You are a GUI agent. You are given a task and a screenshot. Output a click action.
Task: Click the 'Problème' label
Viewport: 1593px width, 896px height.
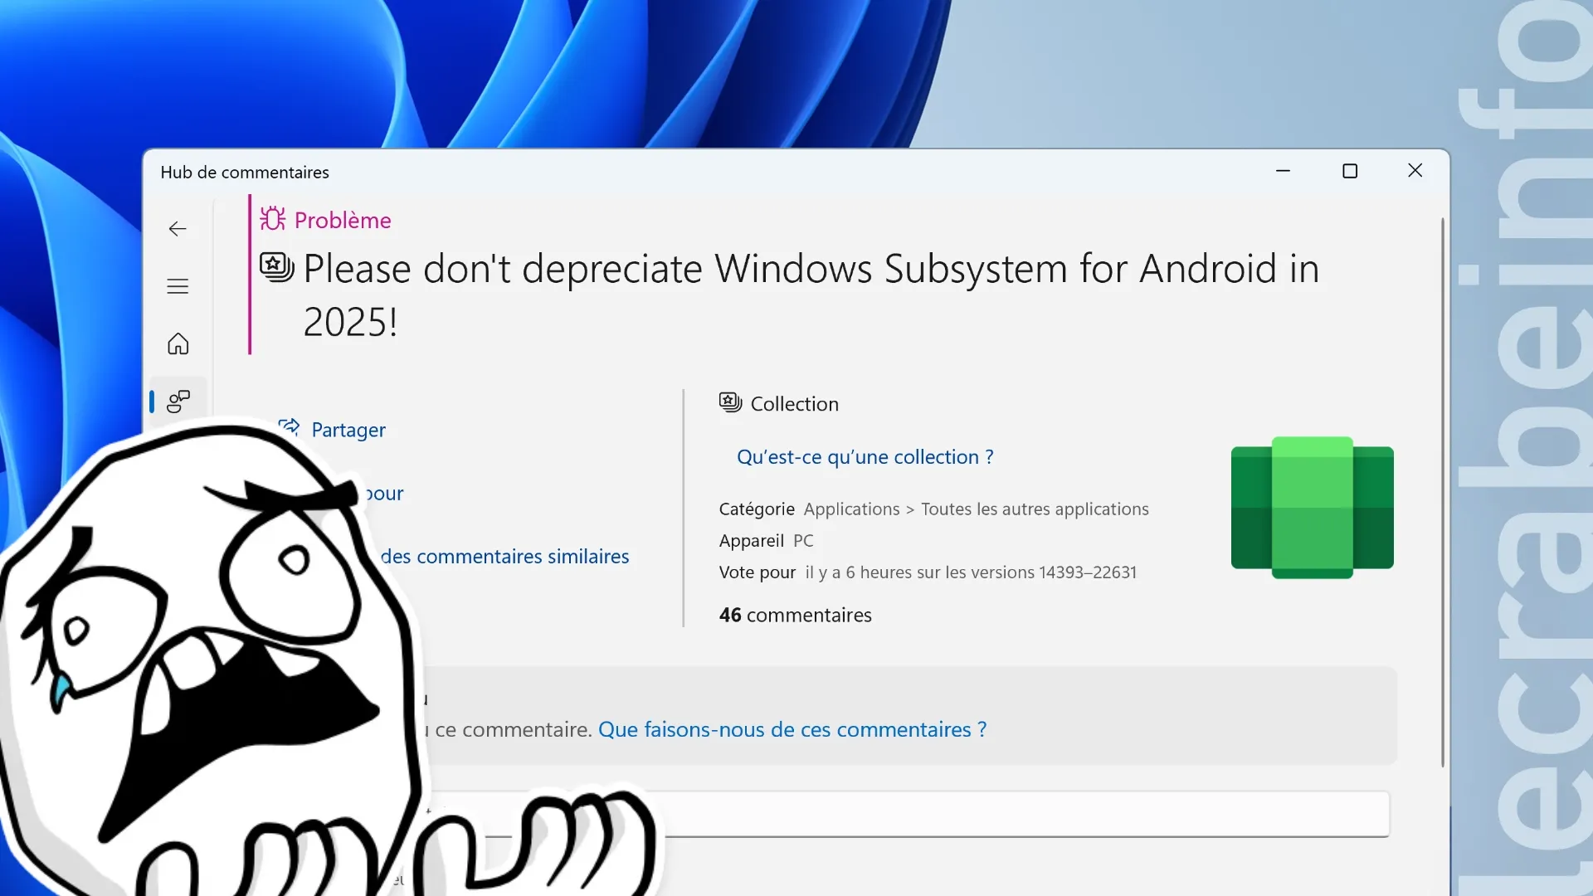click(343, 220)
